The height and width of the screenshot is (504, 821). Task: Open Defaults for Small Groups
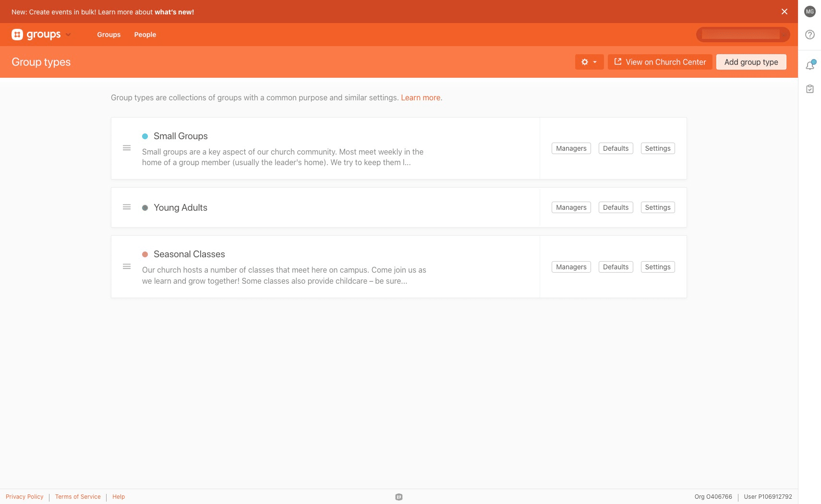tap(616, 148)
